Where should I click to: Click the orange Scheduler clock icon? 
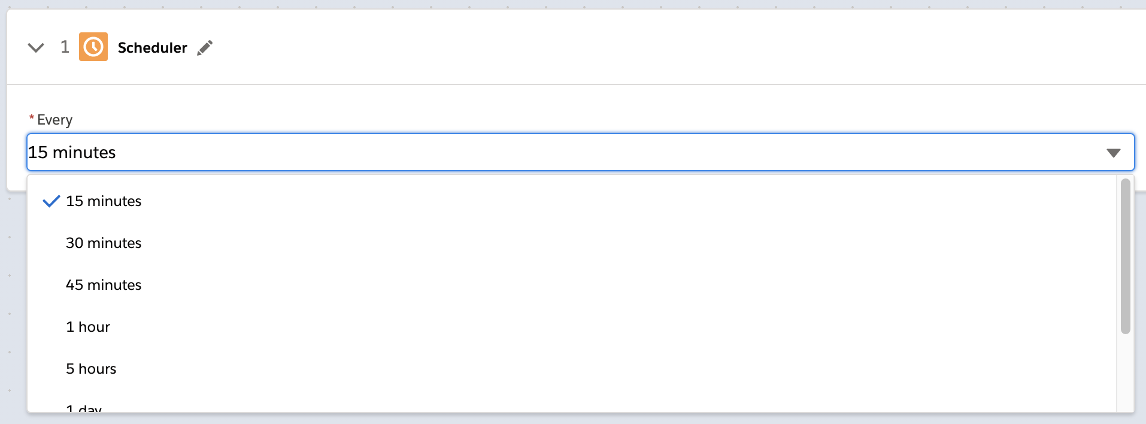point(93,47)
